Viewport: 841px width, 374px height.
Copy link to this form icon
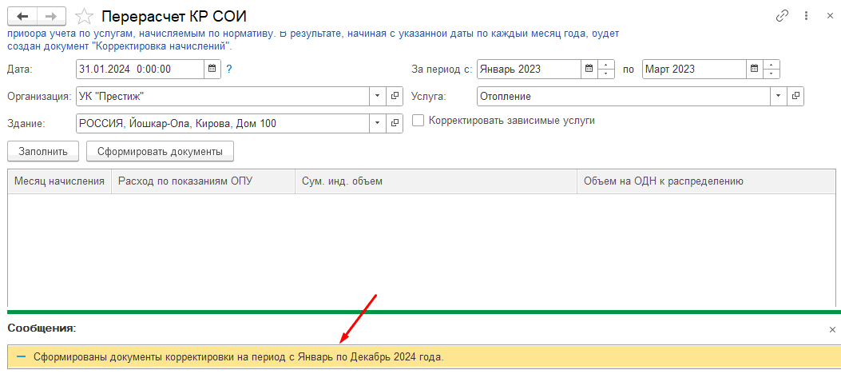coord(782,16)
